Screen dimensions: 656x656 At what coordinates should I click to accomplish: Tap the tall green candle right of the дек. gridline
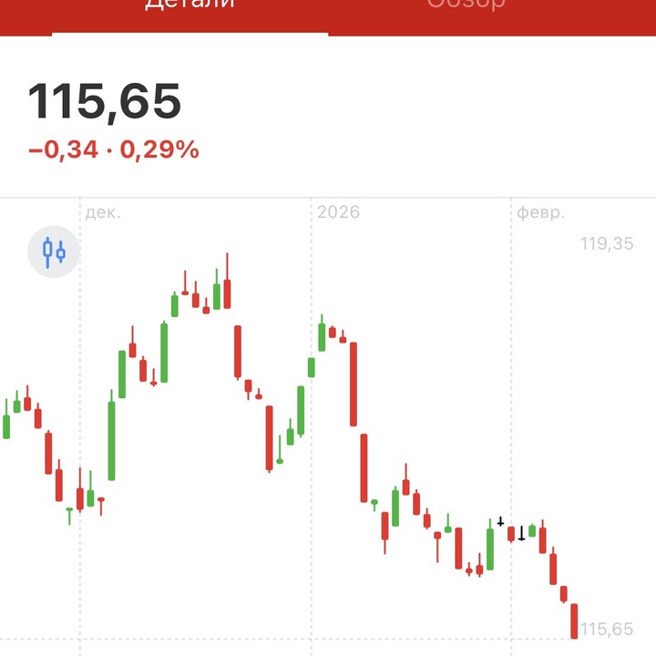pos(112,440)
